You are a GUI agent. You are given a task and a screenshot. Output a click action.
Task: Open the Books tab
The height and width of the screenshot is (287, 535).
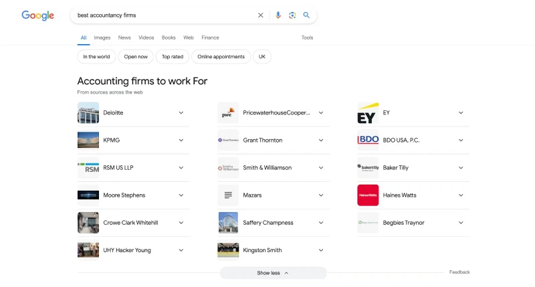tap(169, 37)
